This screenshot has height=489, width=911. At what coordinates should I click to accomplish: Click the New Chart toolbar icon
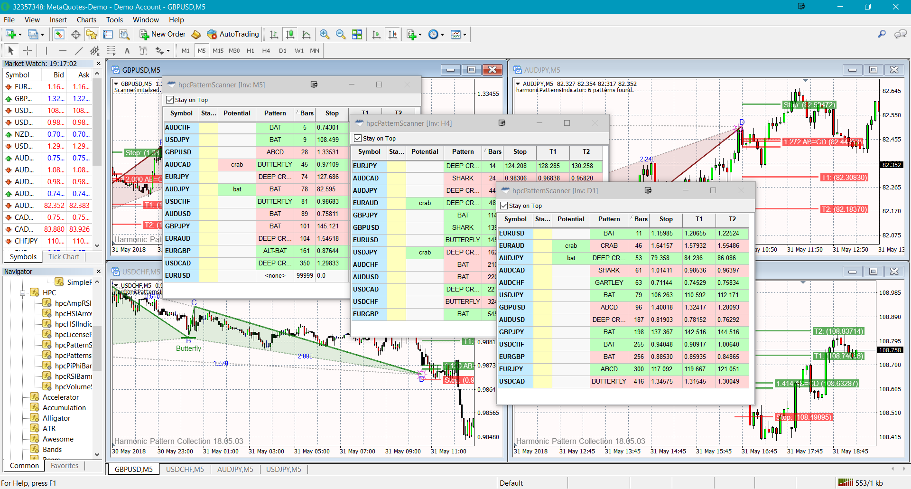point(10,34)
